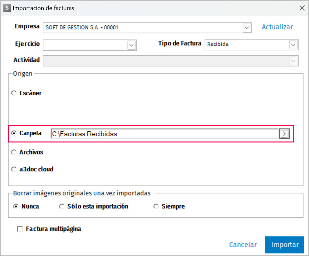Select the a3doc cloud origin option
This screenshot has width=309, height=256.
(14, 169)
